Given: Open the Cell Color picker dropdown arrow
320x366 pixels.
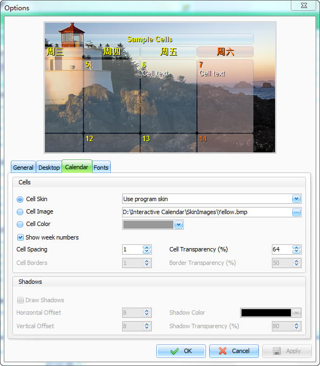Looking at the screenshot, I should pos(178,224).
